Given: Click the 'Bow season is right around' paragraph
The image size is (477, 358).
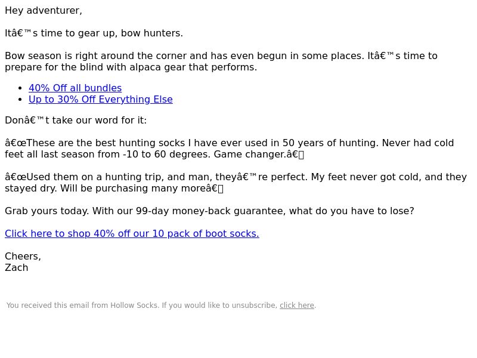Looking at the screenshot, I should pos(221,61).
